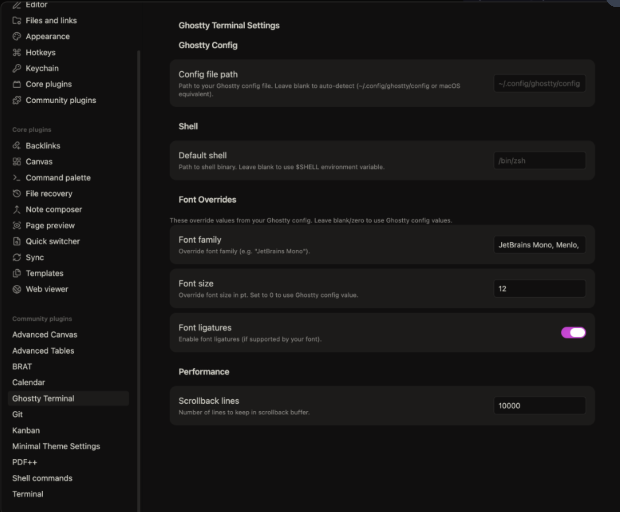This screenshot has height=512, width=620.
Task: Switch to the Appearance settings tab
Action: [x=68, y=36]
